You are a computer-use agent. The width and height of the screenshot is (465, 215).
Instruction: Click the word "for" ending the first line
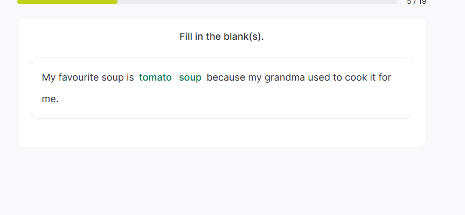click(385, 77)
